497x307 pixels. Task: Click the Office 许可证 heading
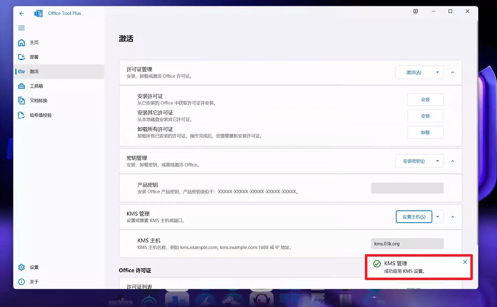[x=135, y=271]
